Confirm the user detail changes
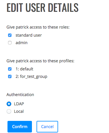This screenshot has height=133, width=109. [x=20, y=127]
